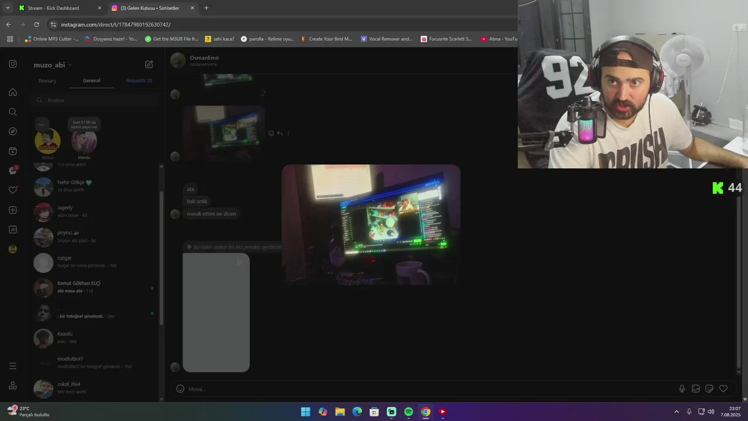Open the Requests (1) tab
Viewport: 748px width, 421px height.
coord(139,81)
